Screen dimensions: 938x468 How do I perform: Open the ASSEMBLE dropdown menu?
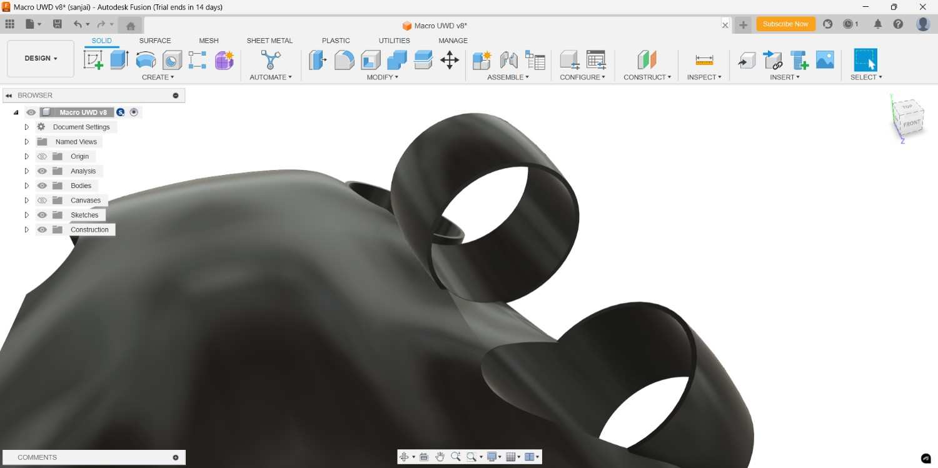(x=508, y=77)
